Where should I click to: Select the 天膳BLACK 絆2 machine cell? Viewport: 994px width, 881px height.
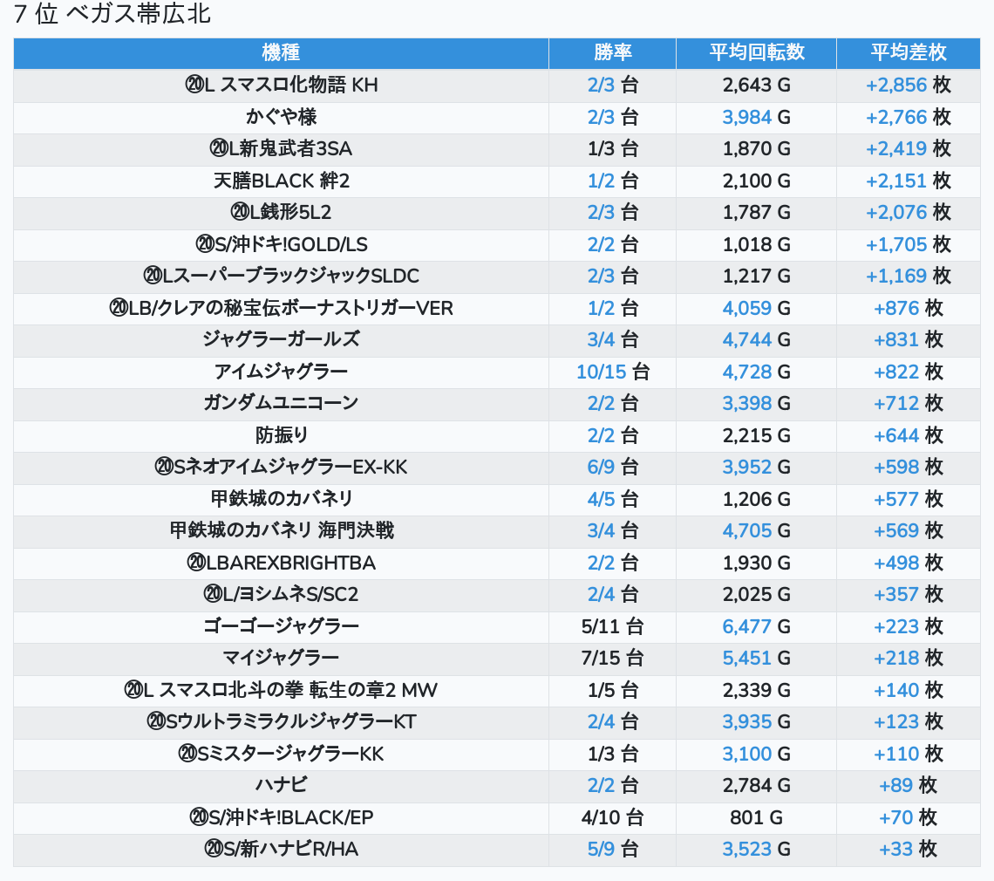(281, 181)
